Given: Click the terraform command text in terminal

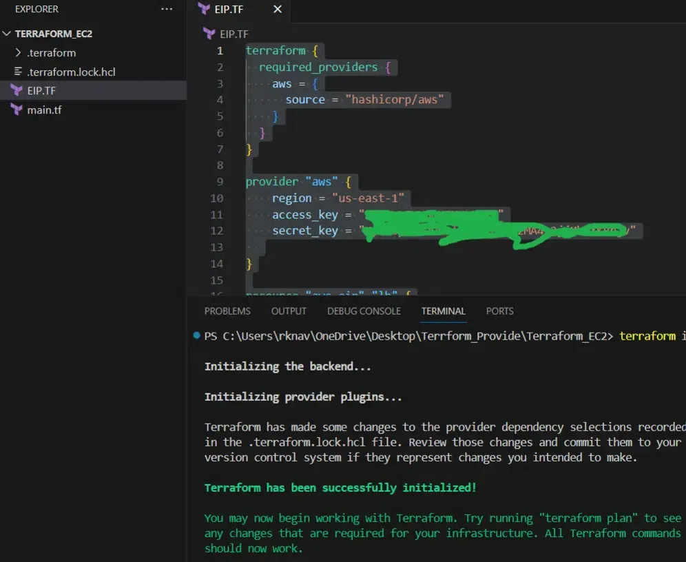Looking at the screenshot, I should click(x=647, y=336).
